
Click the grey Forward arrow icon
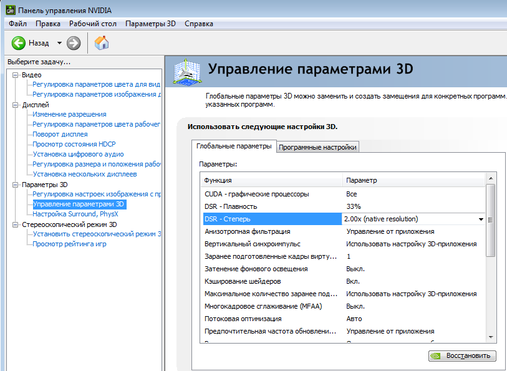coord(74,43)
